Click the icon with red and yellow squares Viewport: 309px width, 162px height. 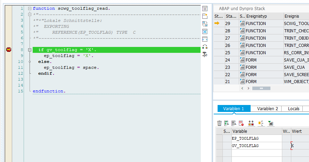point(251,123)
